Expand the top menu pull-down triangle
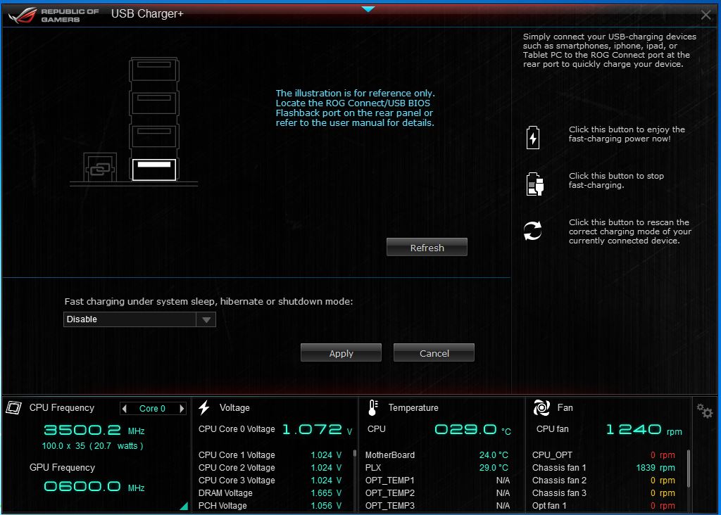Image resolution: width=721 pixels, height=515 pixels. click(368, 9)
